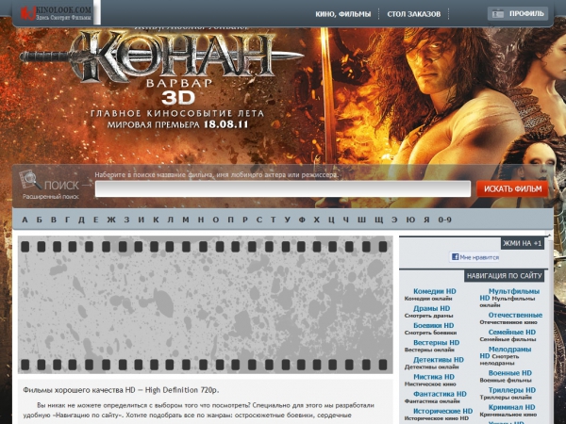Open the Kinolook.com logo home link

tap(56, 13)
